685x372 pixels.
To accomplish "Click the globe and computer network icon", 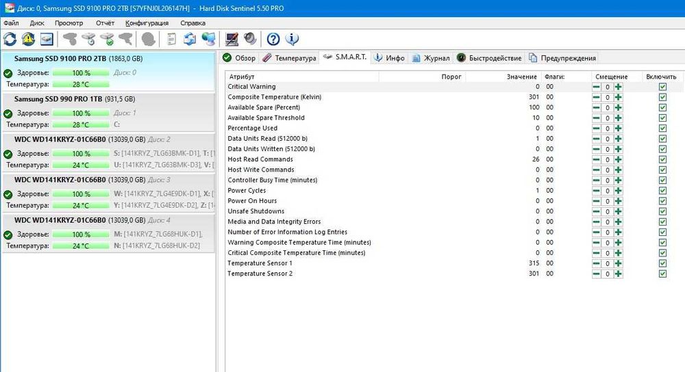I will pos(208,39).
